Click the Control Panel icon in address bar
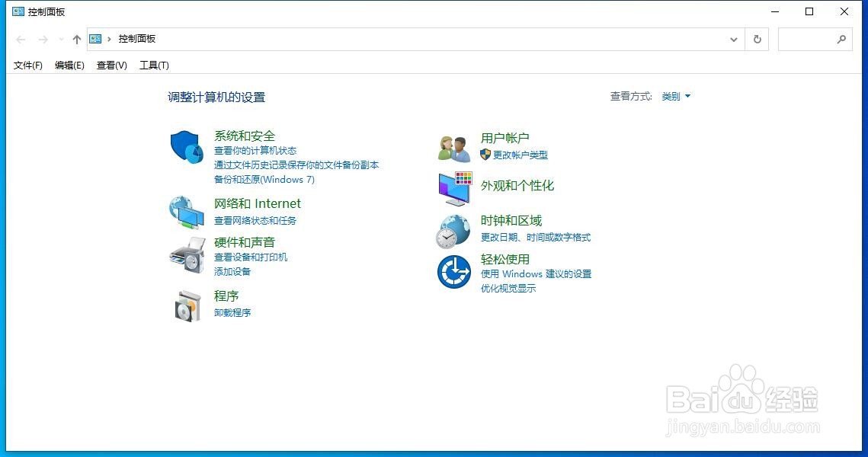The image size is (868, 457). coord(95,38)
